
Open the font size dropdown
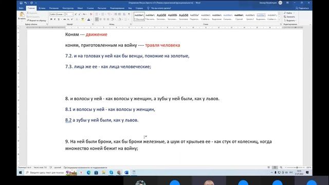pos(72,14)
